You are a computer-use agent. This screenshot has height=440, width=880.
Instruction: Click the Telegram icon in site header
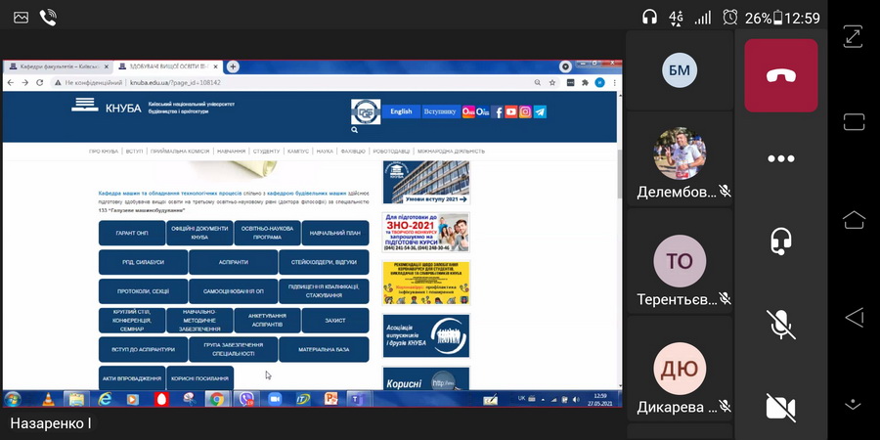coord(540,111)
